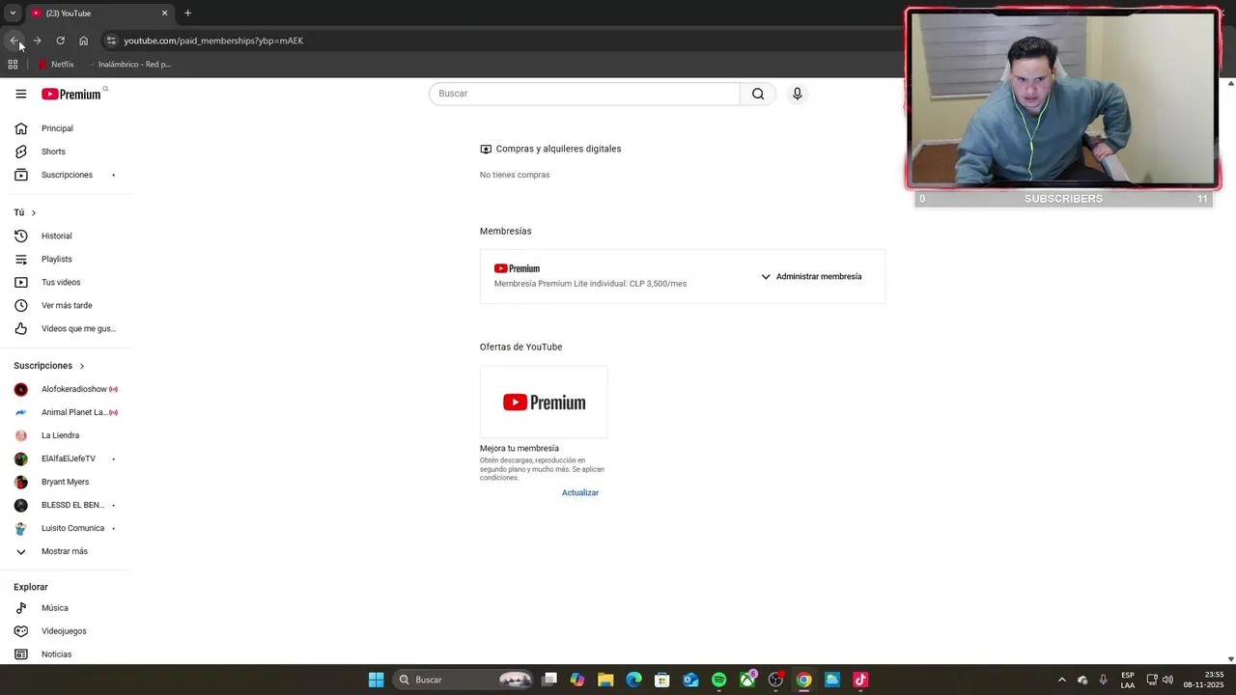Open Luisito Comunica channel
This screenshot has height=695, width=1236.
pos(66,528)
